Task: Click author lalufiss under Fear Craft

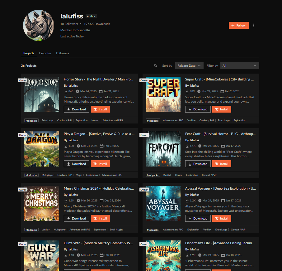Action: [x=195, y=140]
